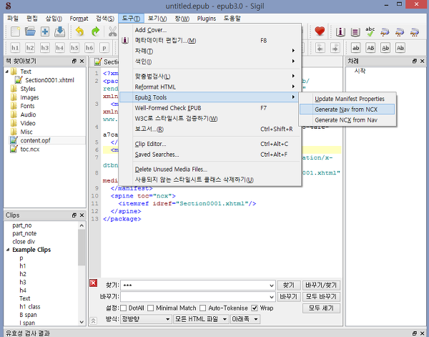429x337 pixels.
Task: Open the 정방향 mode dropdown
Action: coord(146,319)
